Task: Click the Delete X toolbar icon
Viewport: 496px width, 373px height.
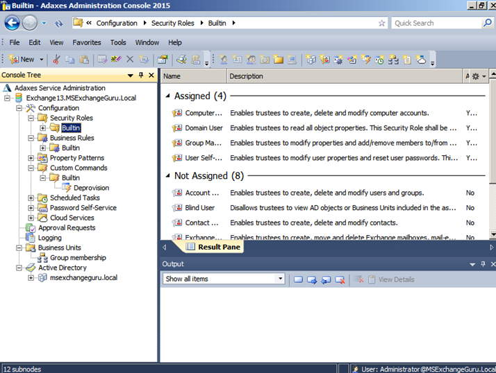Action: pyautogui.click(x=130, y=60)
